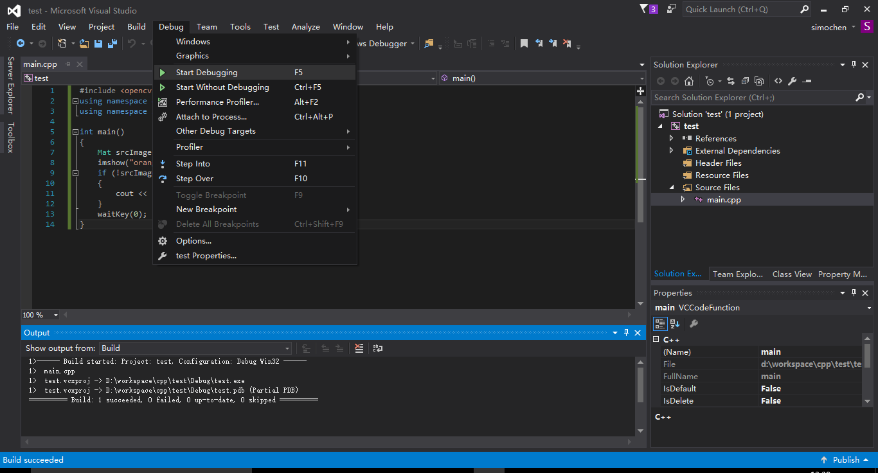Click the Properties wrench in Solution Explorer toolbar

792,81
